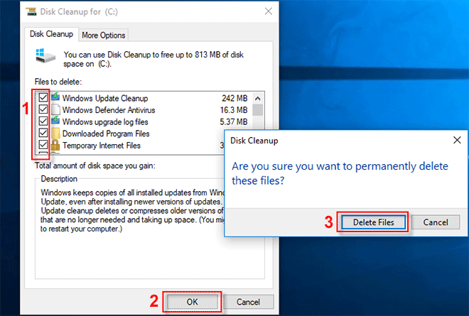Click OK in the Disk Cleanup window
Viewport: 469px width, 316px height.
click(192, 302)
